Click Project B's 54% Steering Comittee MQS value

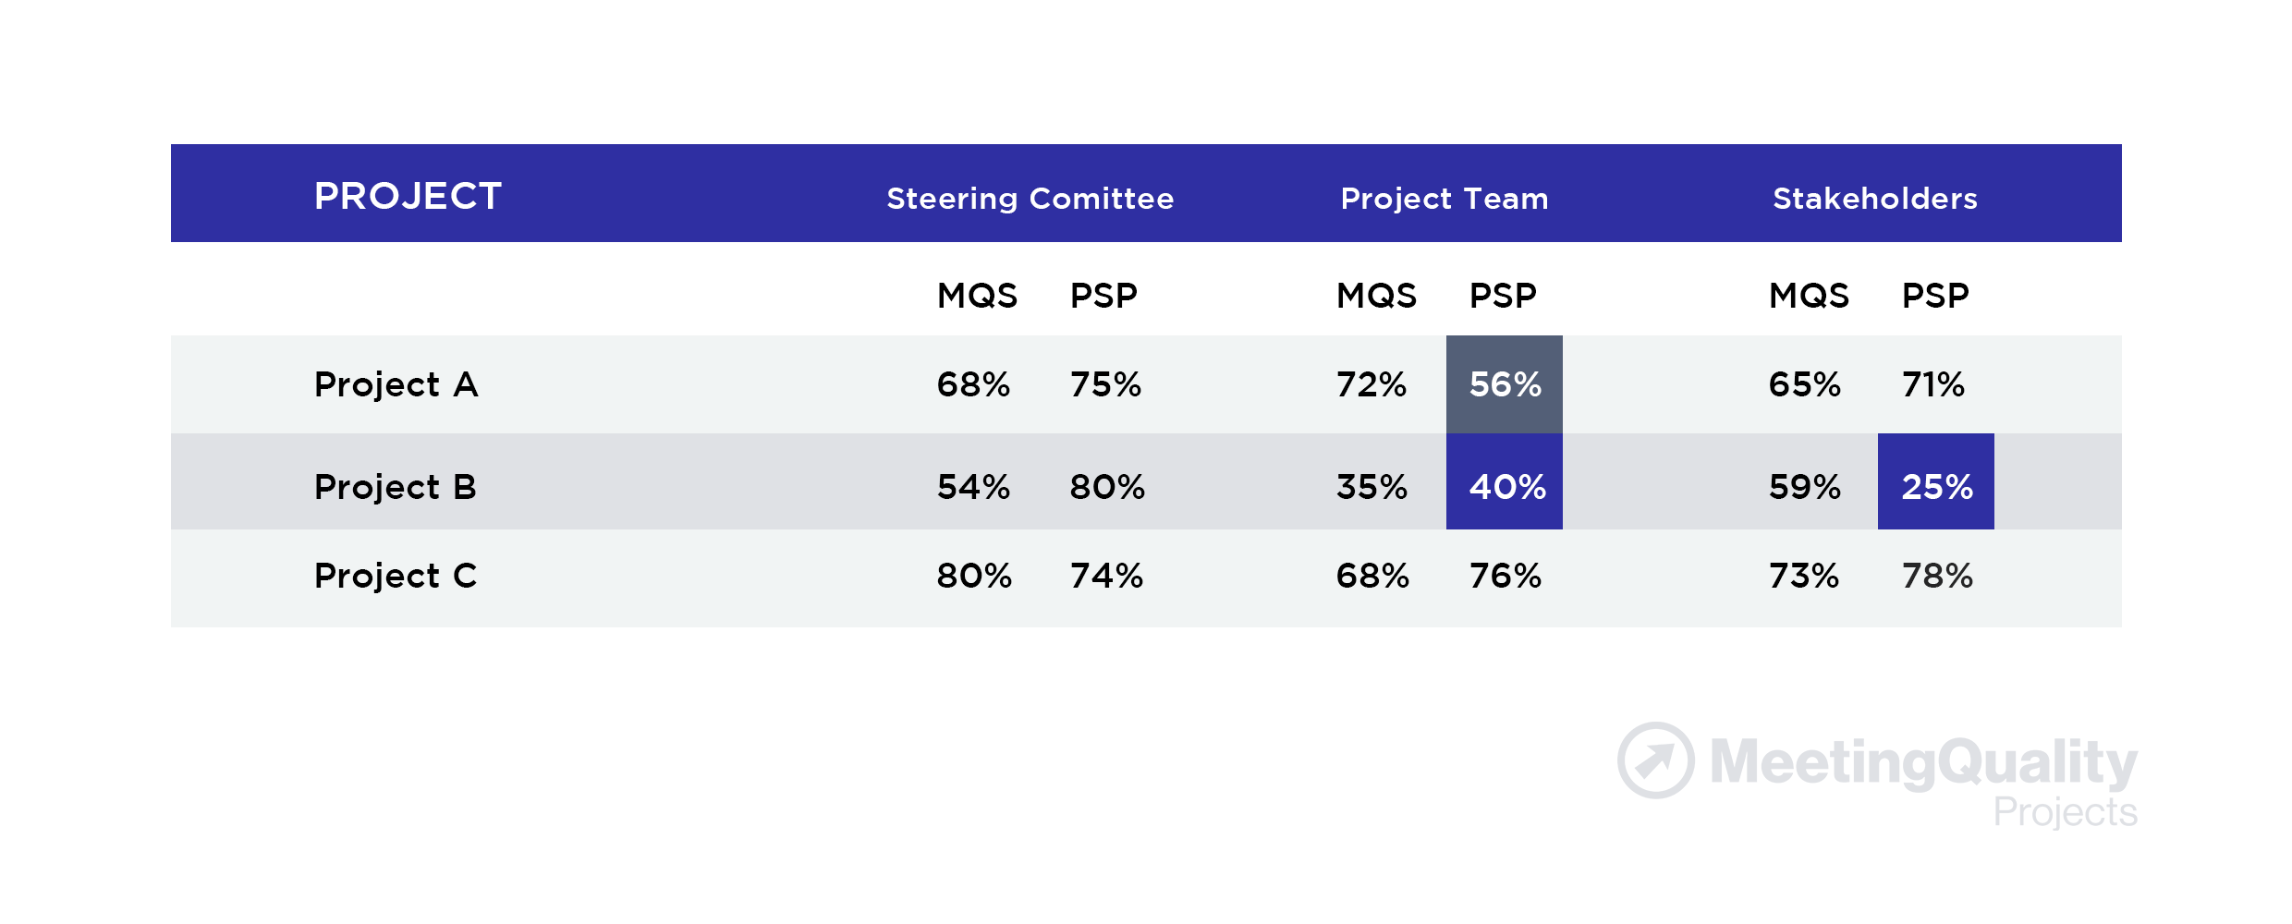pos(973,487)
